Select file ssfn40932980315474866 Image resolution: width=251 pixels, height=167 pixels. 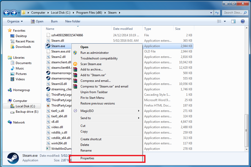coord(67,35)
